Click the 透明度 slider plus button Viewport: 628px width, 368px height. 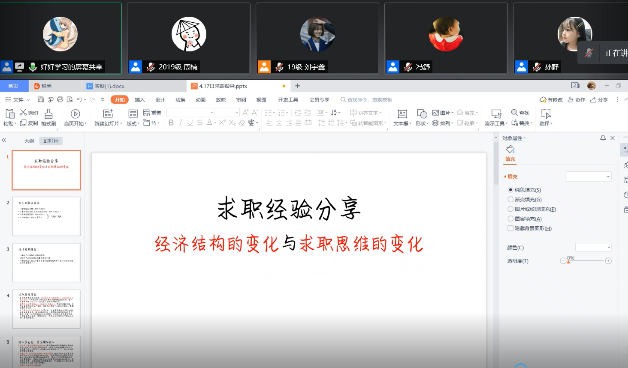pyautogui.click(x=608, y=261)
